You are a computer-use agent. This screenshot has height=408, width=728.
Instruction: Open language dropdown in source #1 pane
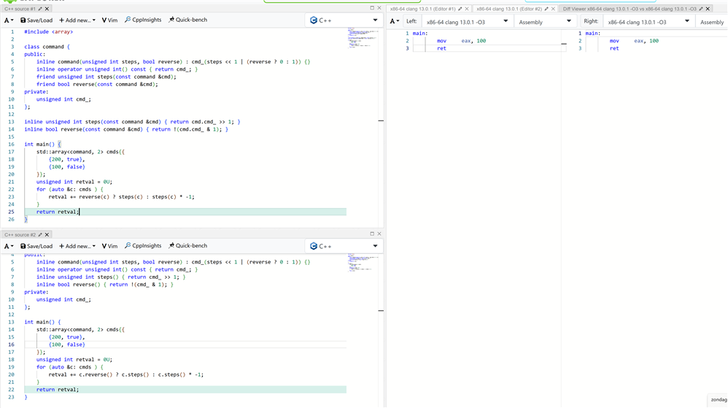point(344,20)
